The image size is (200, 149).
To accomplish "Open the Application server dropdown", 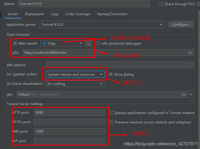I will 102,25.
